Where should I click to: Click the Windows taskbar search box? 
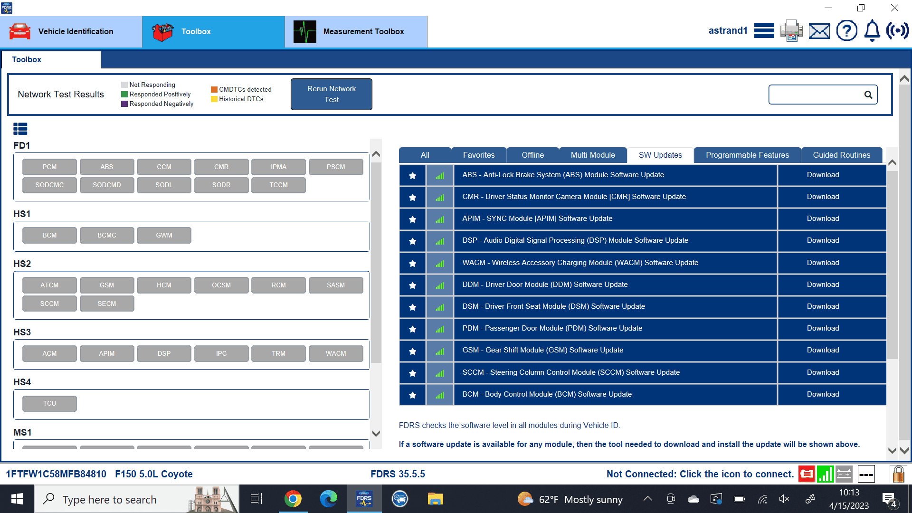tap(137, 499)
